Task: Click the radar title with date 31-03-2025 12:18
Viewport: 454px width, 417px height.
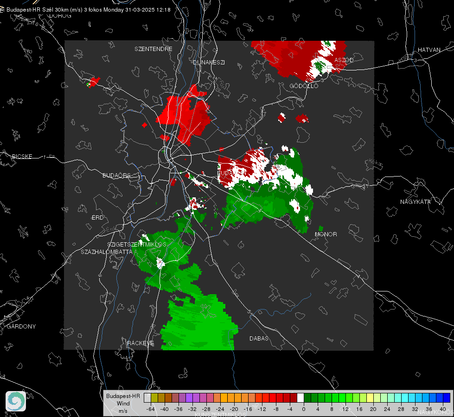Action: (x=88, y=10)
